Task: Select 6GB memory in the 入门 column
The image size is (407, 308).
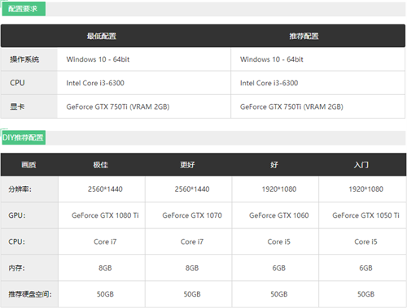Action: coord(365,268)
